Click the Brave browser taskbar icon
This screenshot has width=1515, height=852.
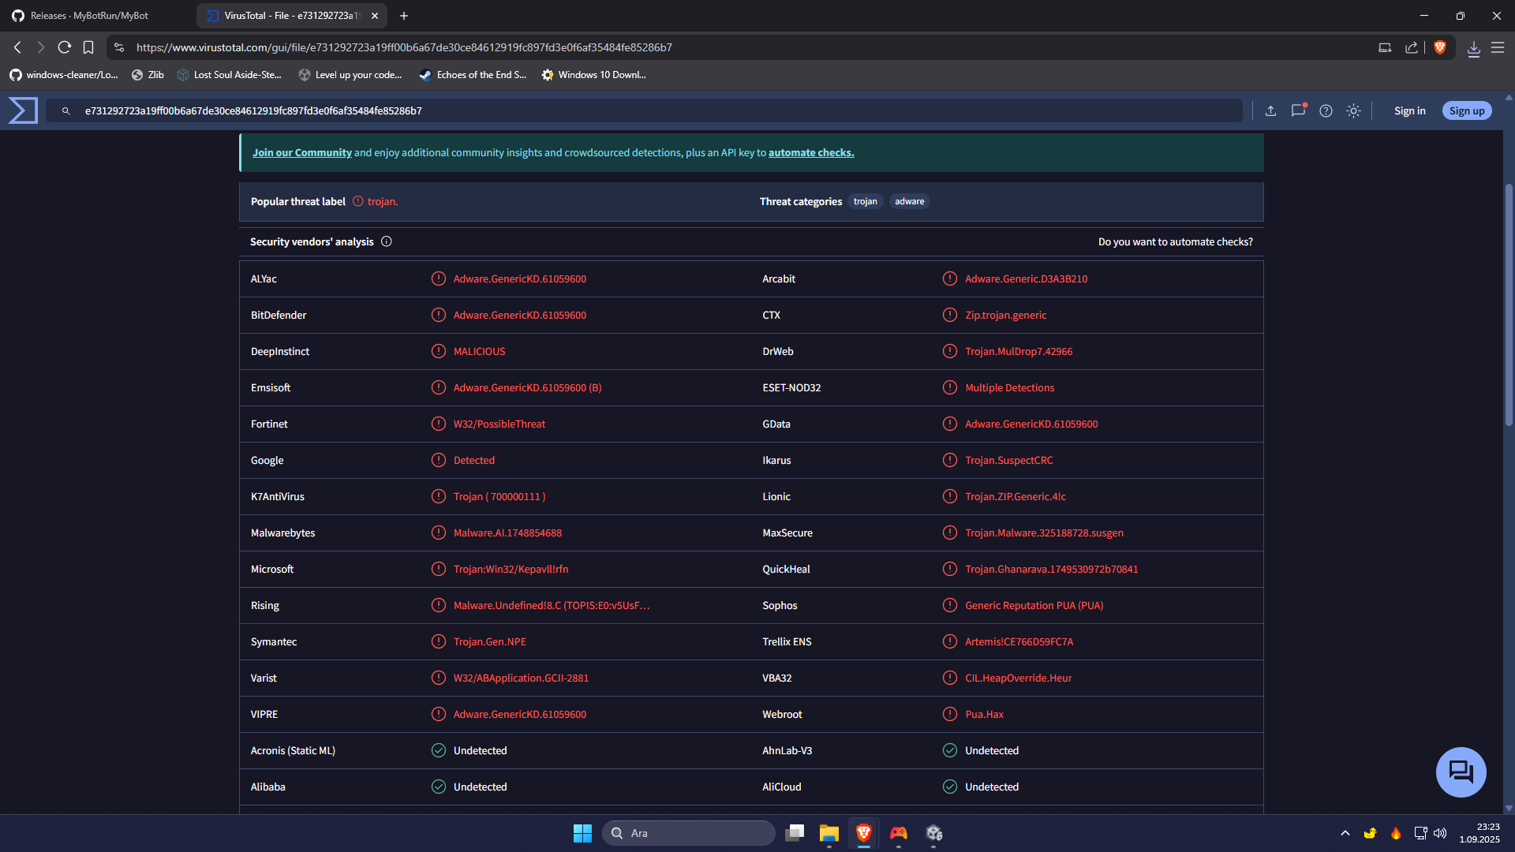pyautogui.click(x=863, y=833)
